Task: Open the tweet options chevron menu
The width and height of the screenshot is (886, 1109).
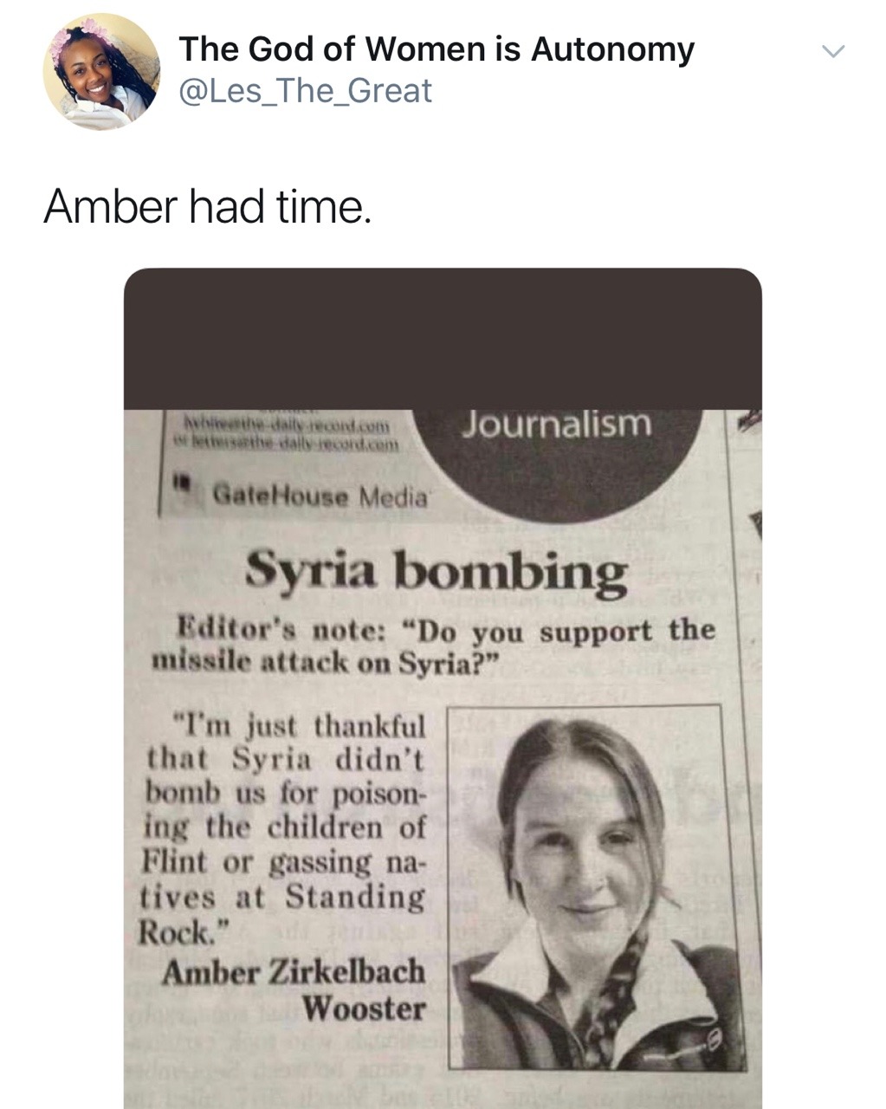Action: [x=832, y=52]
